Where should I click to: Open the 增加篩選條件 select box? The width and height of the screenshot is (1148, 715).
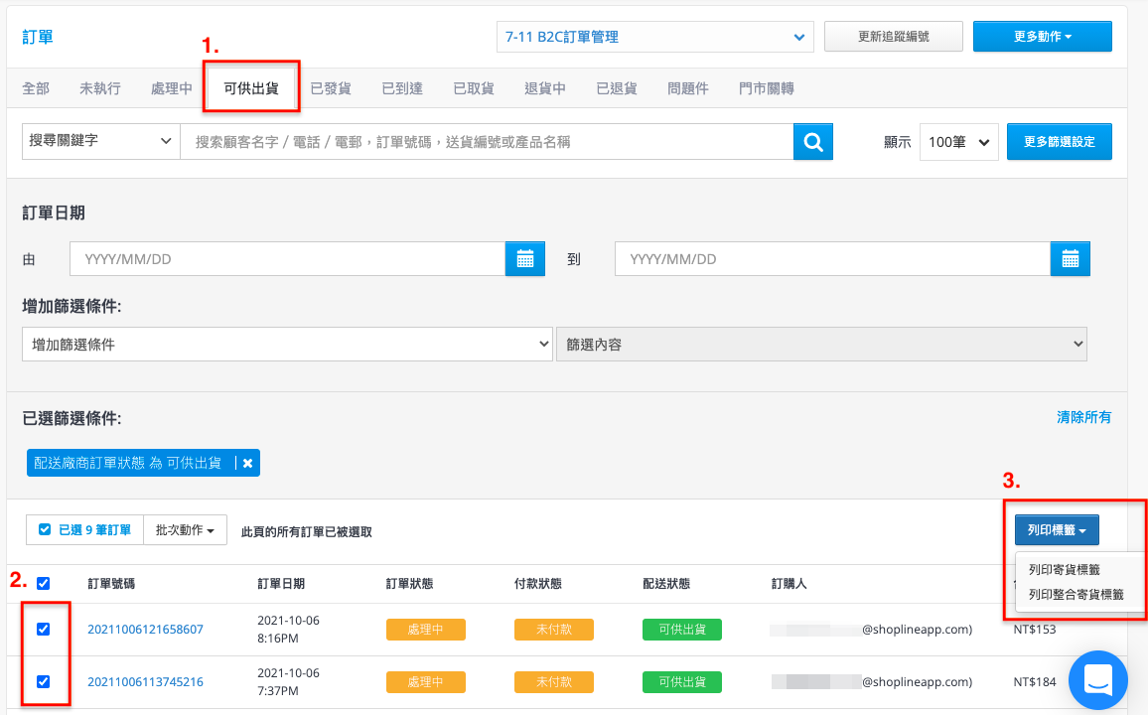[x=287, y=344]
